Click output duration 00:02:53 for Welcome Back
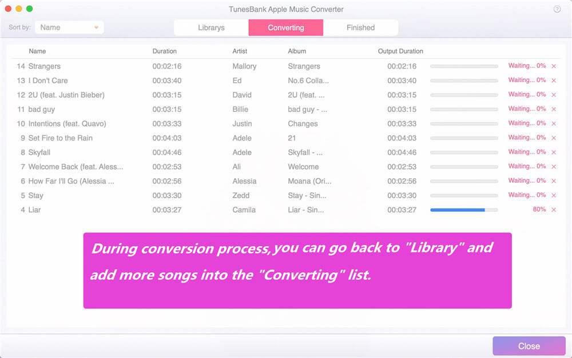The image size is (572, 358). (402, 167)
